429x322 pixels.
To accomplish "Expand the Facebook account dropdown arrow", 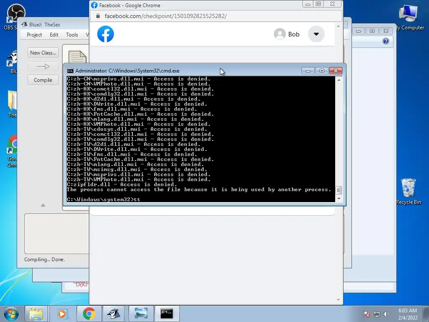I will click(x=316, y=34).
